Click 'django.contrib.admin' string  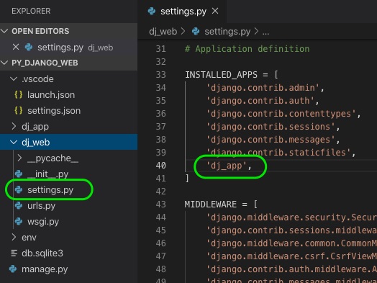263,88
